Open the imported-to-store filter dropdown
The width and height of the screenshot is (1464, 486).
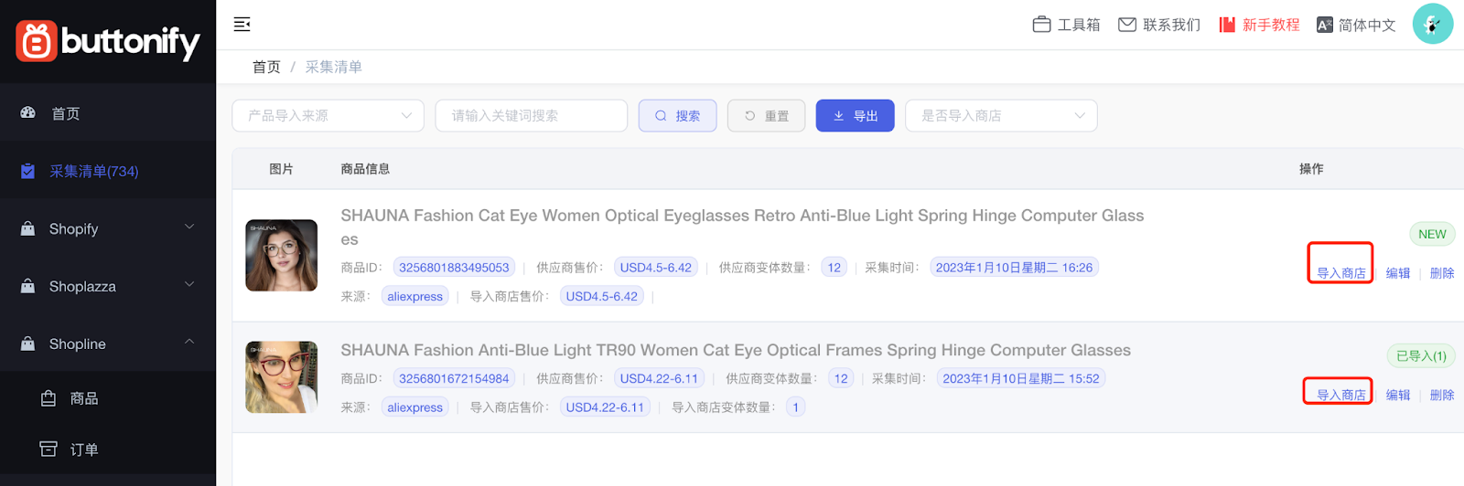(x=1000, y=116)
